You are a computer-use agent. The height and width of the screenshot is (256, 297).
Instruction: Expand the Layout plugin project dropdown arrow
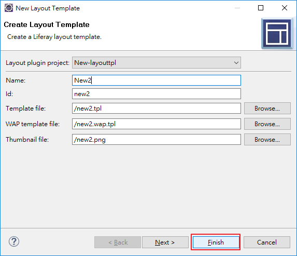pos(236,63)
